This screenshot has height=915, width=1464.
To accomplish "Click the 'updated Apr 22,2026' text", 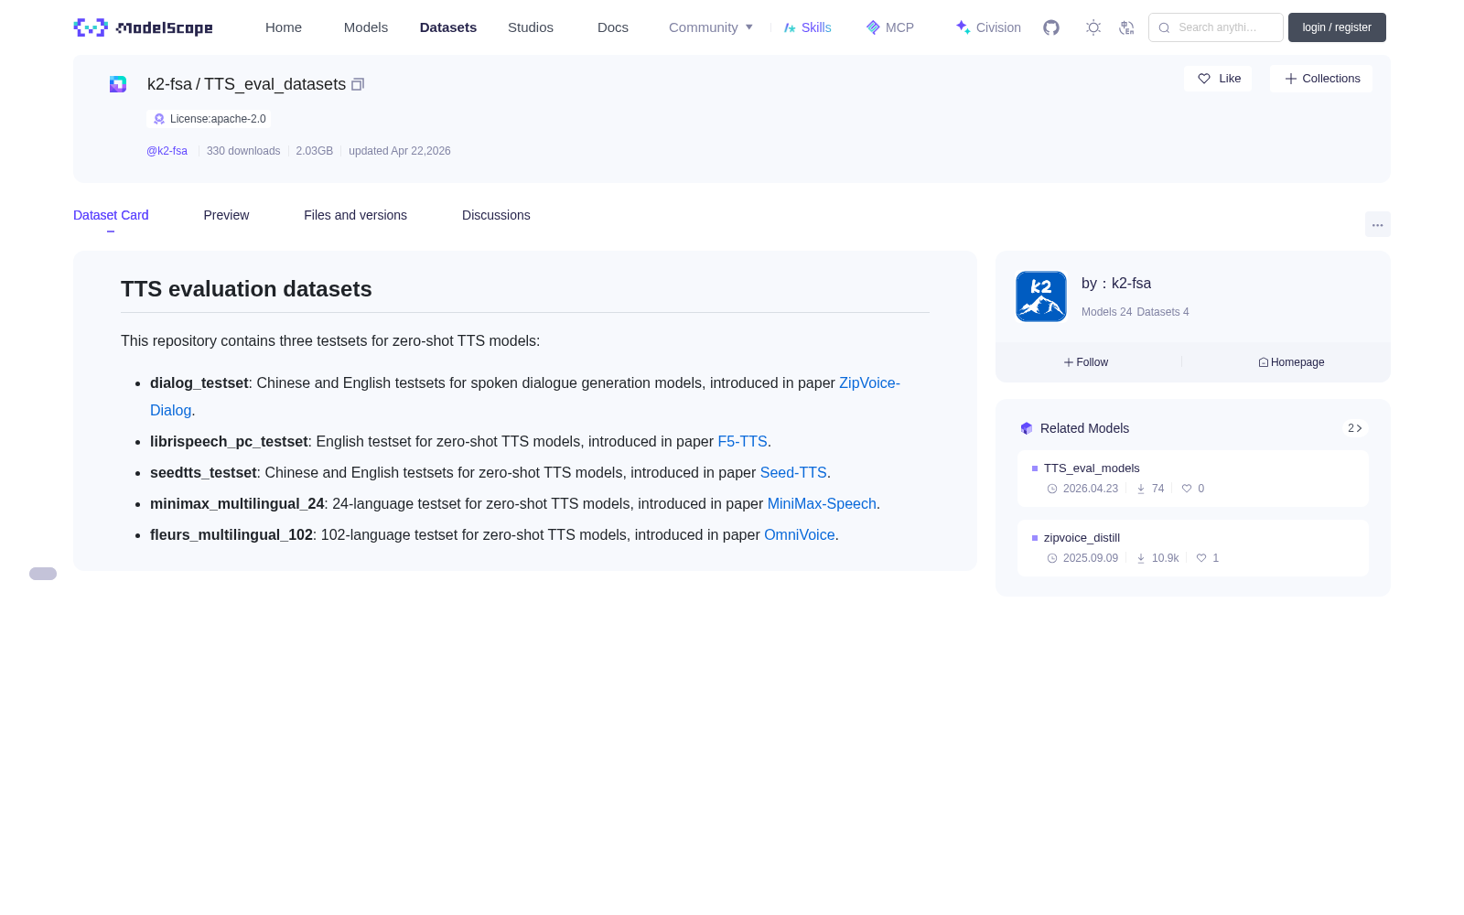I will [x=400, y=151].
